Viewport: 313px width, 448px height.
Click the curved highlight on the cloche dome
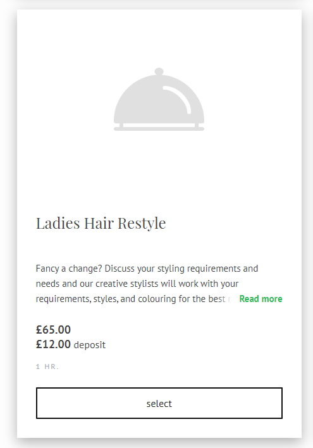177,99
